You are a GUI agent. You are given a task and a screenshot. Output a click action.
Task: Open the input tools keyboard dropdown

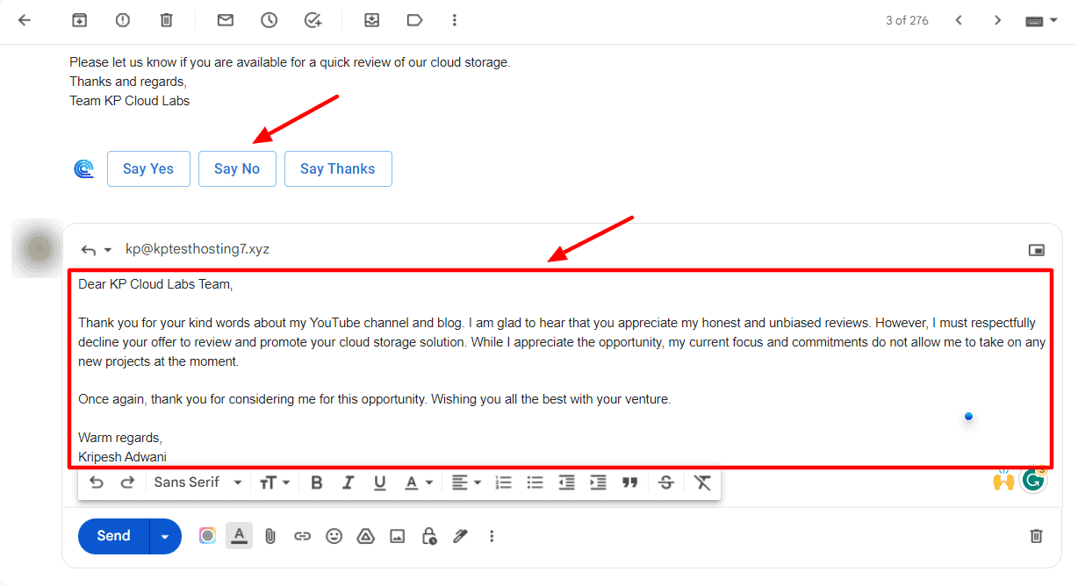coord(1041,20)
